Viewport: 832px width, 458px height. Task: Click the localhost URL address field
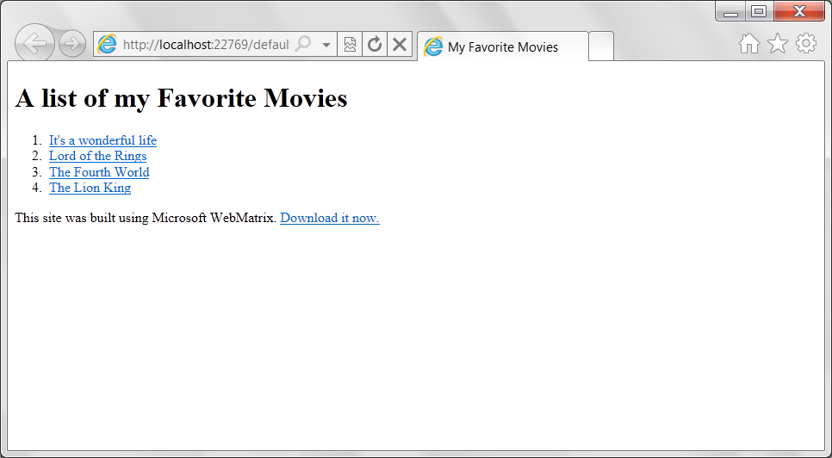207,45
